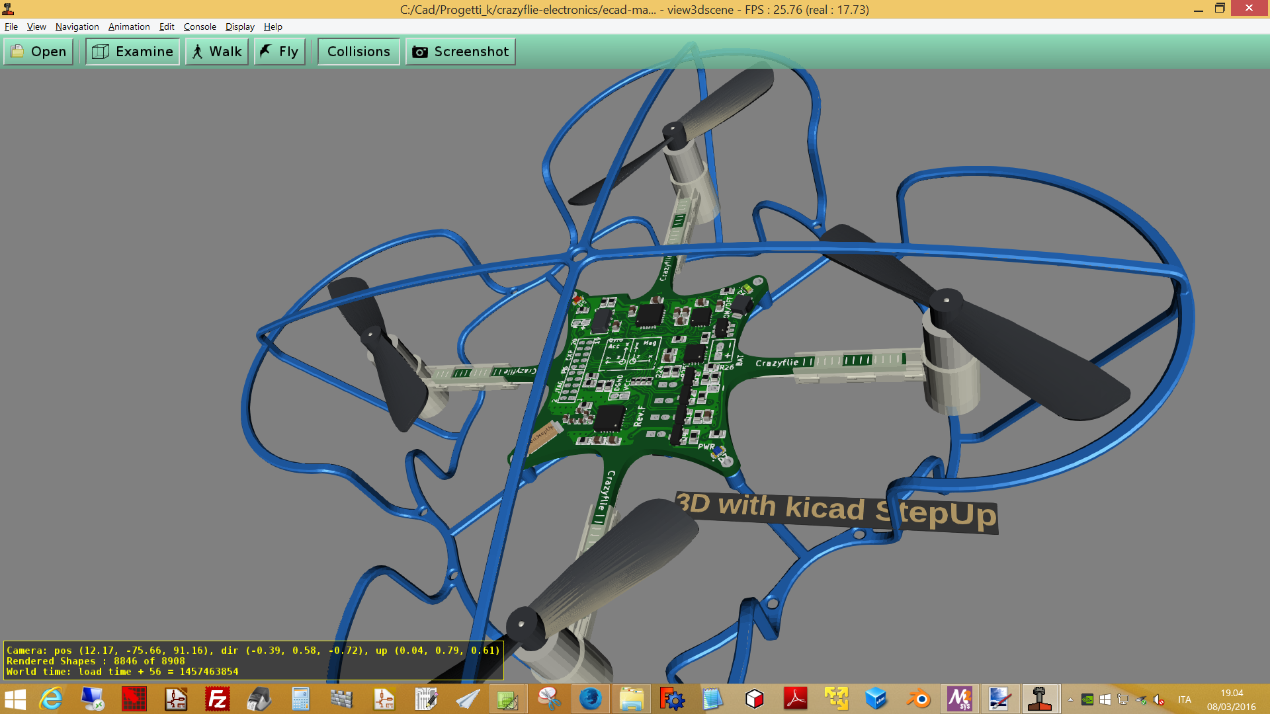The image size is (1270, 714).
Task: Open Internet Explorer from taskbar
Action: click(52, 699)
